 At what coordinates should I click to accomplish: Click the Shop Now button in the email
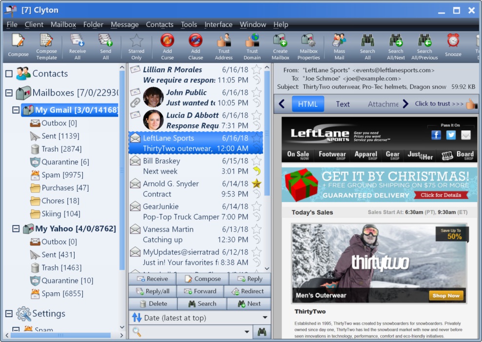pos(446,296)
